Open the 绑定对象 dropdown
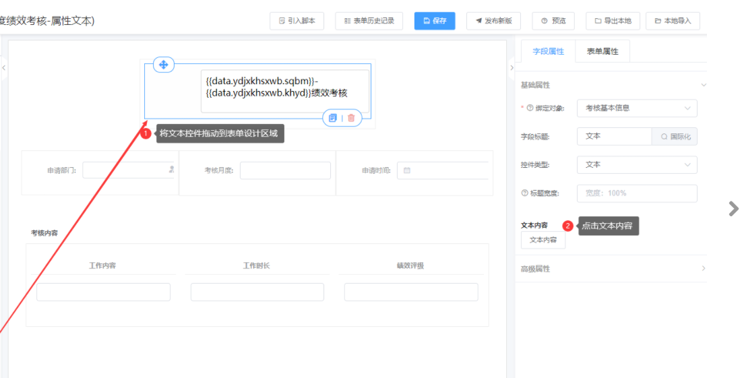Image resolution: width=742 pixels, height=378 pixels. tap(636, 108)
